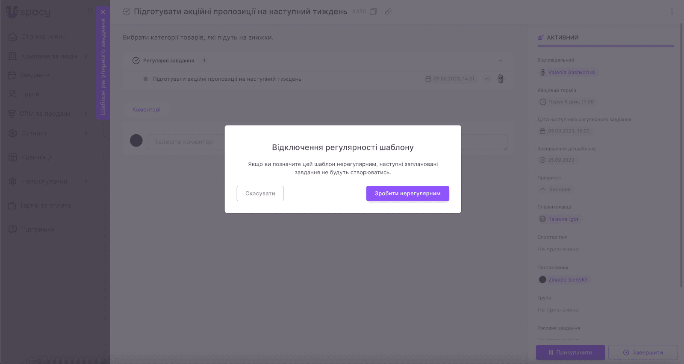Toggle the task status square checkbox
Screen dimensions: 684x364
(145, 79)
